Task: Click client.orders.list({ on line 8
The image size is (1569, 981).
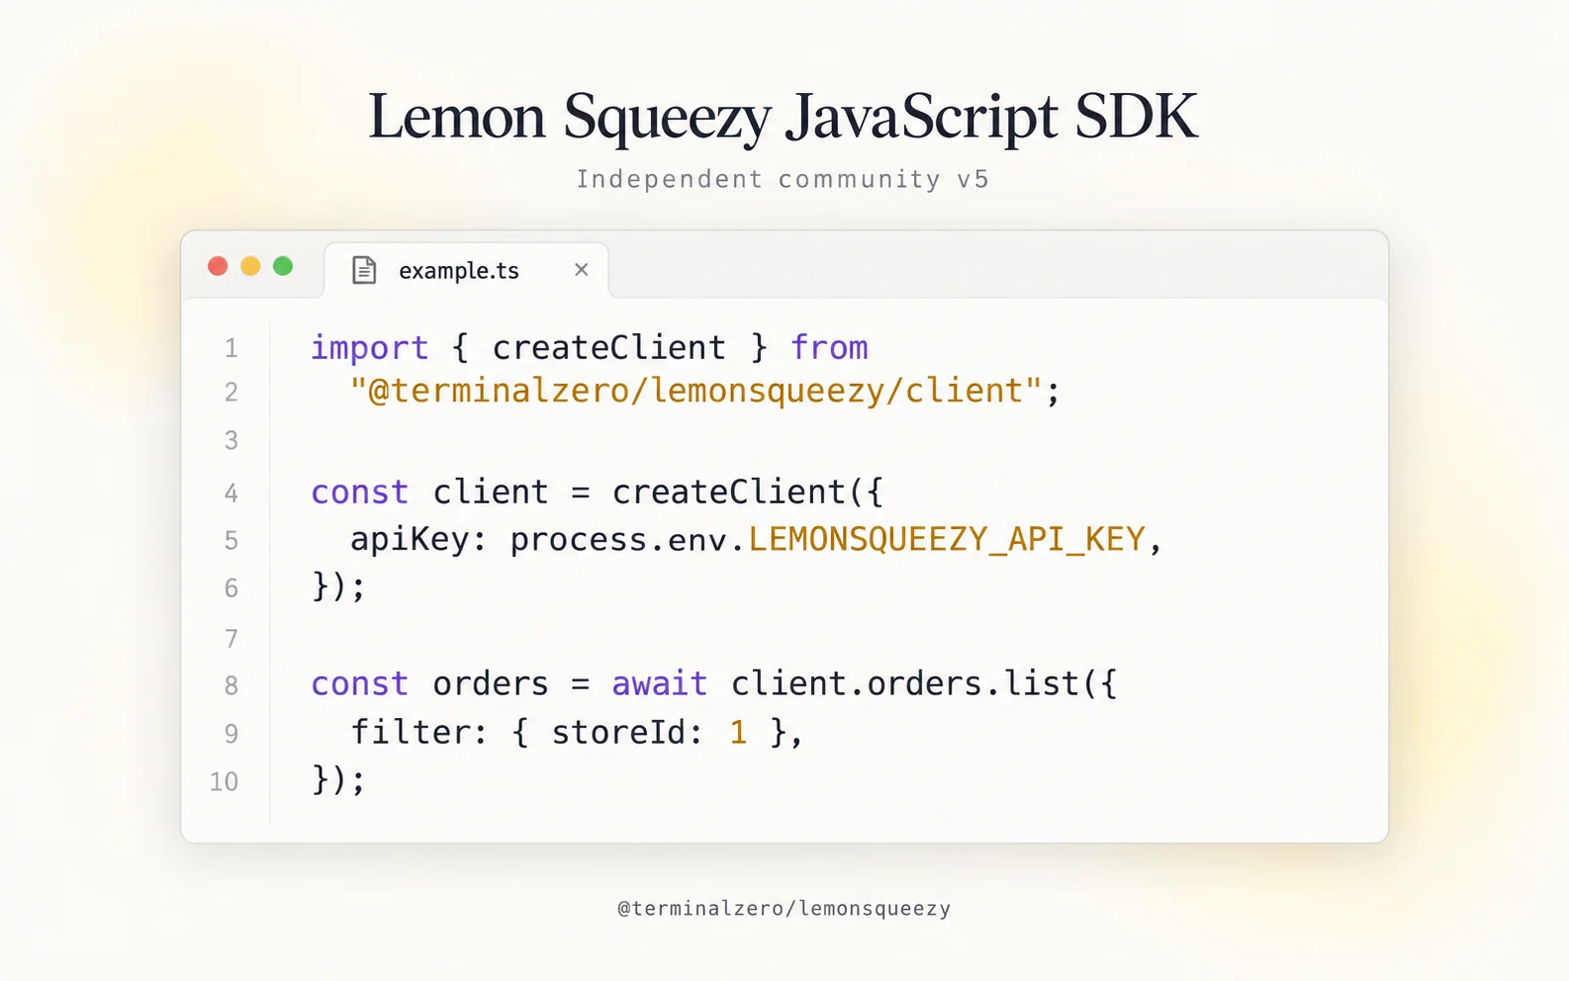Action: (x=925, y=684)
